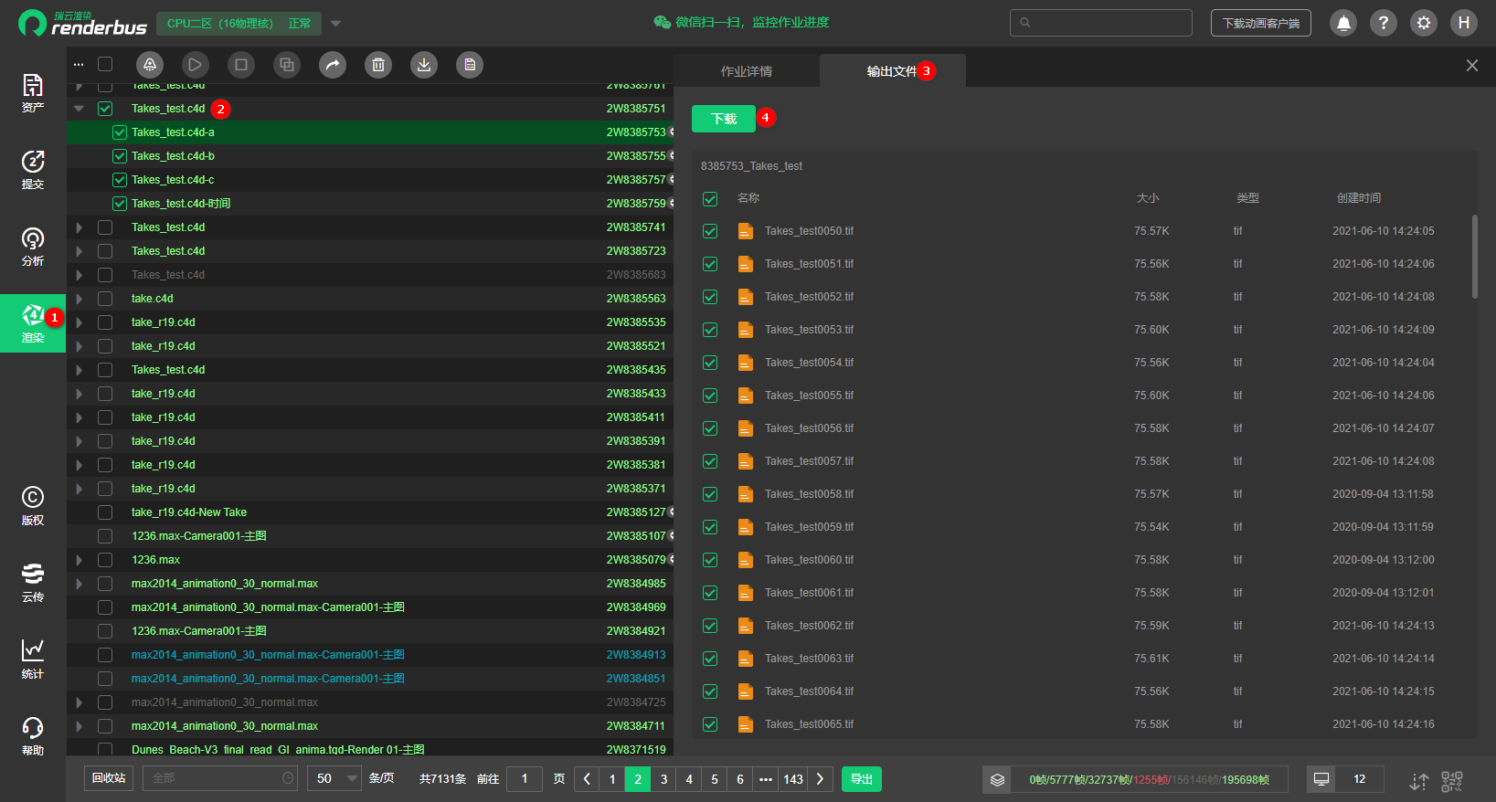
Task: Open the 分析 analysis sidebar section
Action: pos(33,247)
